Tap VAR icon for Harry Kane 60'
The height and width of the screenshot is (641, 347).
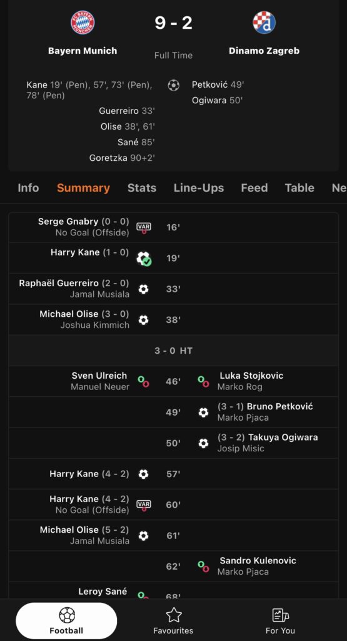[x=144, y=505]
